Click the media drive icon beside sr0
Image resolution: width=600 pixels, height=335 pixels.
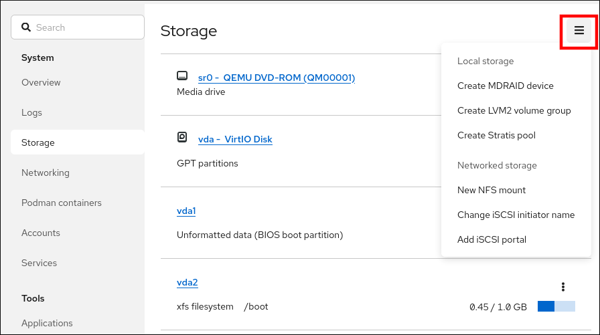(182, 76)
